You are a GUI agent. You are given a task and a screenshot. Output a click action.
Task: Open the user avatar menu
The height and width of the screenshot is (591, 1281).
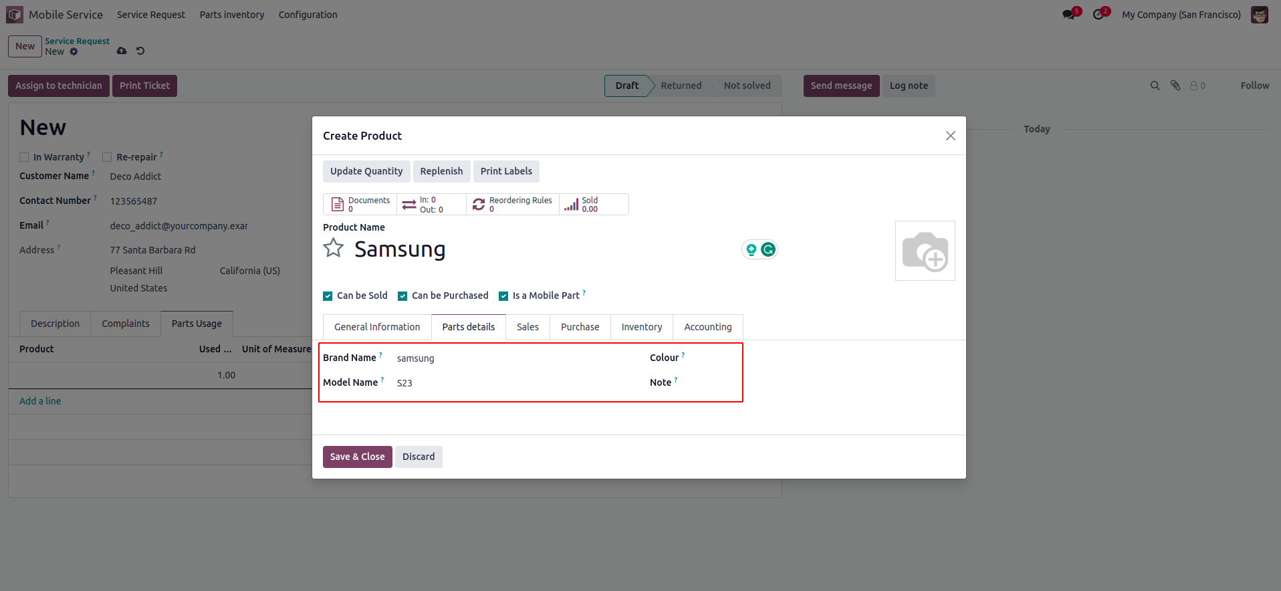coord(1260,15)
